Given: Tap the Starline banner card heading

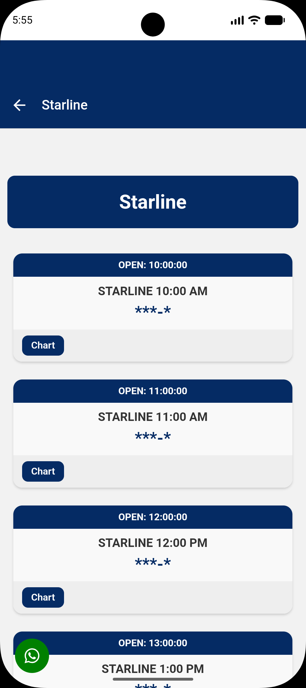Looking at the screenshot, I should pos(153,202).
